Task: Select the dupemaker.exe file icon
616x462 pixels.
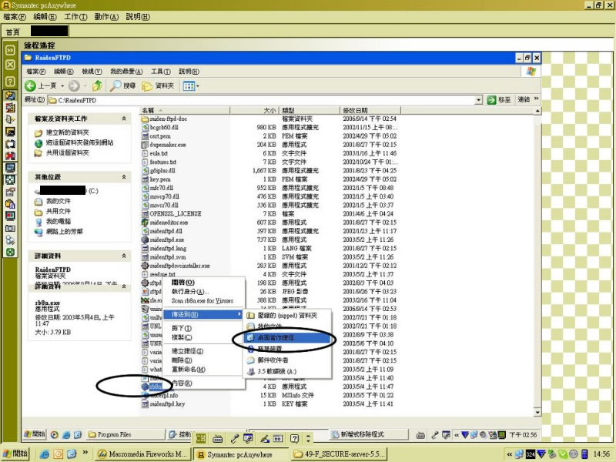Action: point(145,145)
